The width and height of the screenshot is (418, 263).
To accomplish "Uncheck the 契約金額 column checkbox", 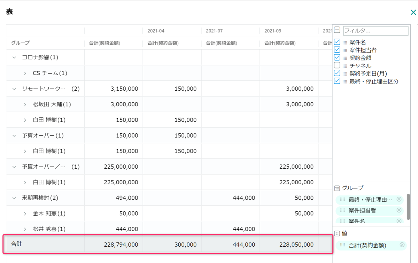I will click(x=337, y=57).
